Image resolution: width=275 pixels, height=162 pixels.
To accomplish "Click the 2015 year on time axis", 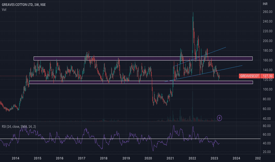I will pos(37,158).
